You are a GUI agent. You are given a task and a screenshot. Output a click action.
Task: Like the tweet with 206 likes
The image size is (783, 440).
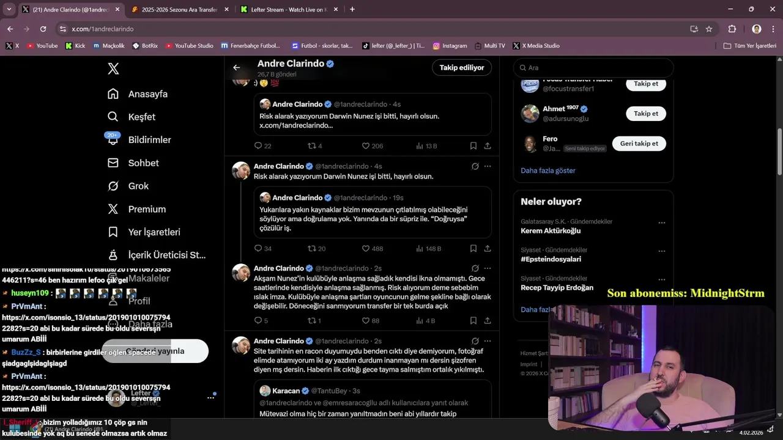coord(372,146)
